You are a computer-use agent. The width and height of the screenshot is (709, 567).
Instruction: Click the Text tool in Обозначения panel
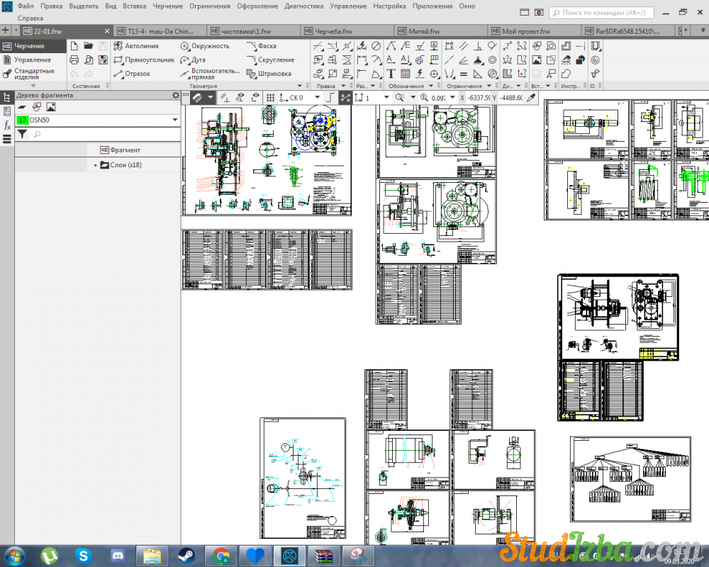[x=391, y=74]
